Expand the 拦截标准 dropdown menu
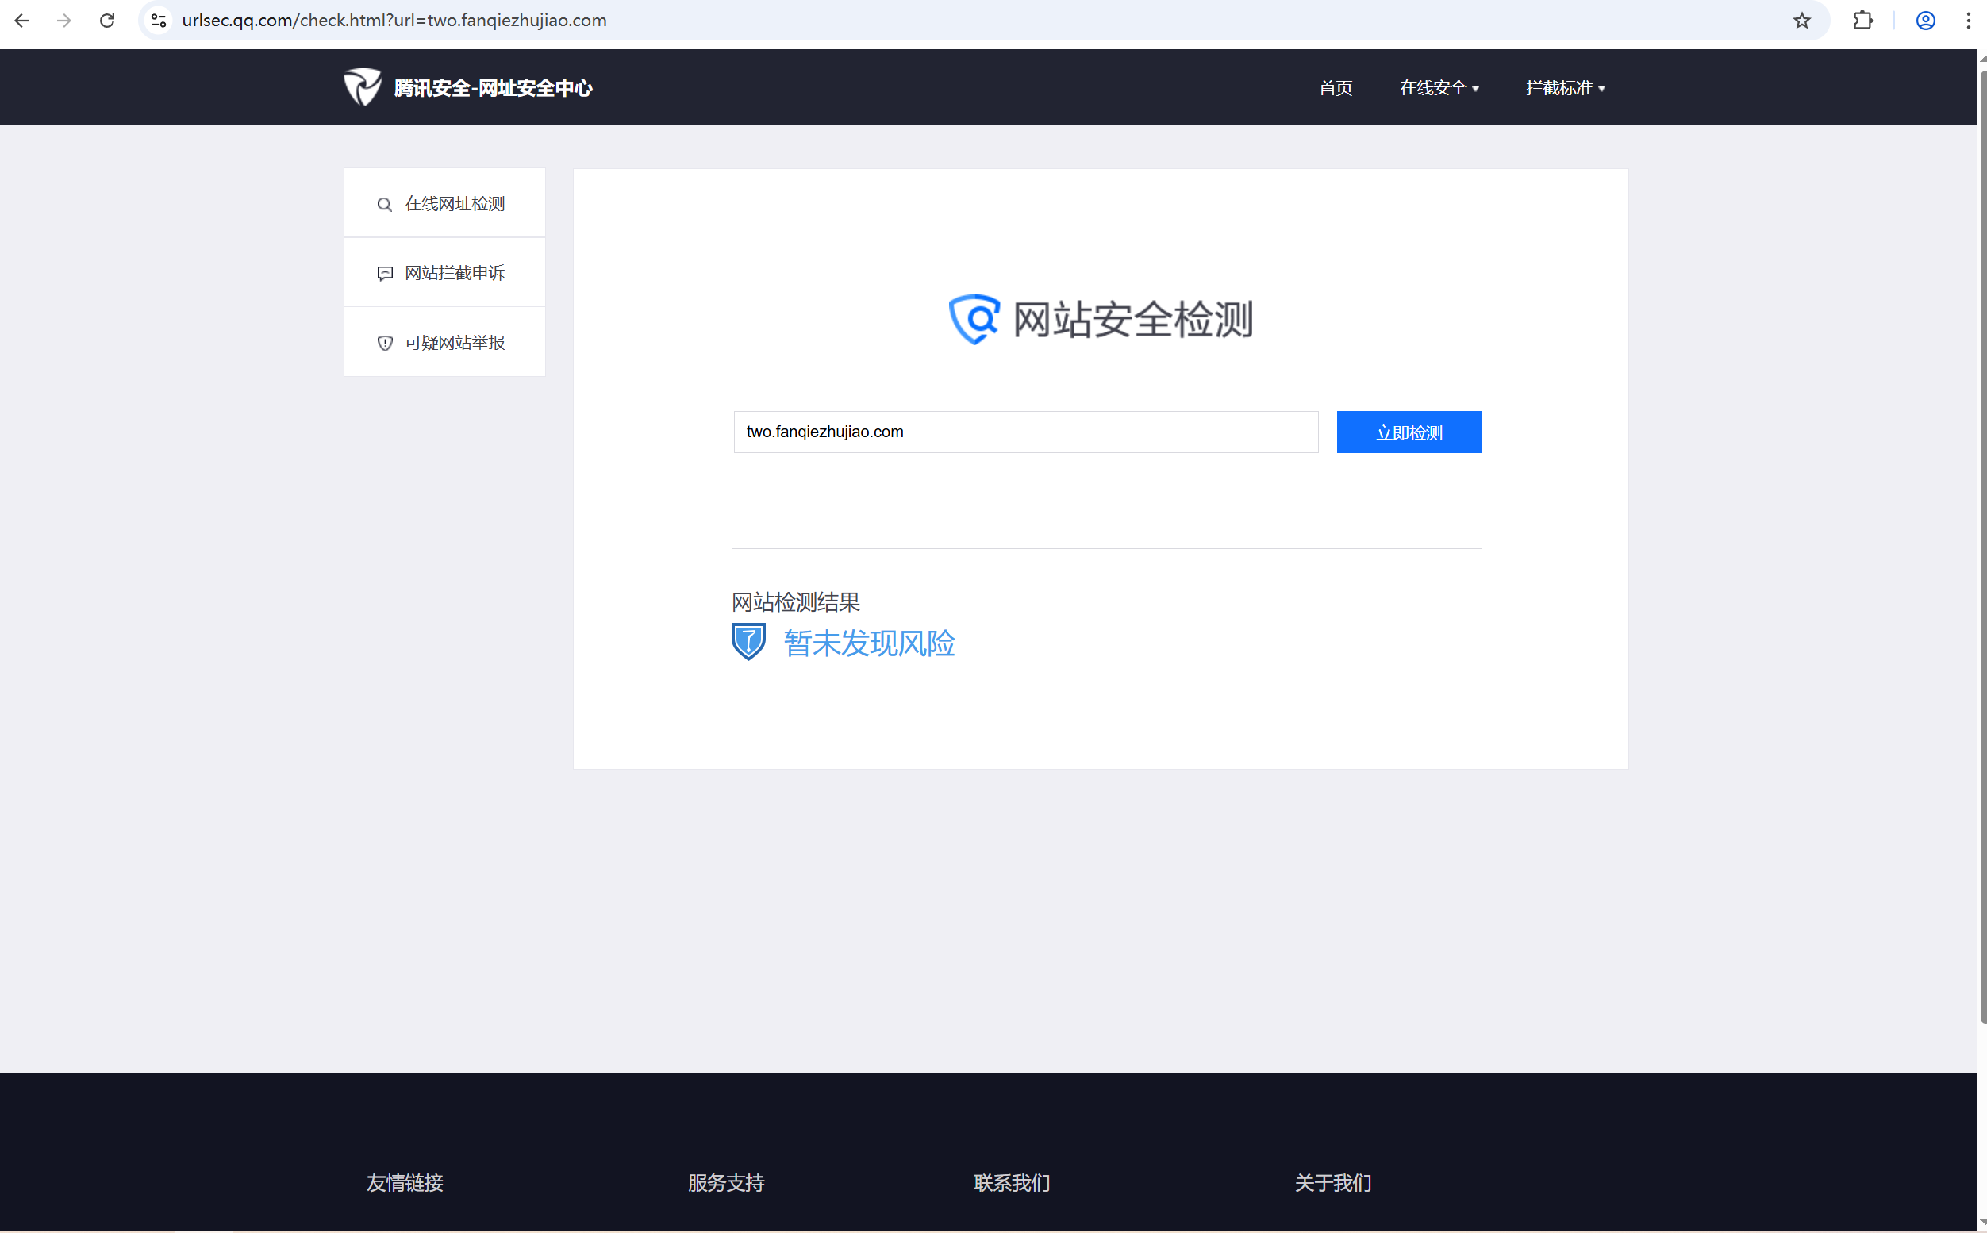1987x1233 pixels. click(1565, 88)
